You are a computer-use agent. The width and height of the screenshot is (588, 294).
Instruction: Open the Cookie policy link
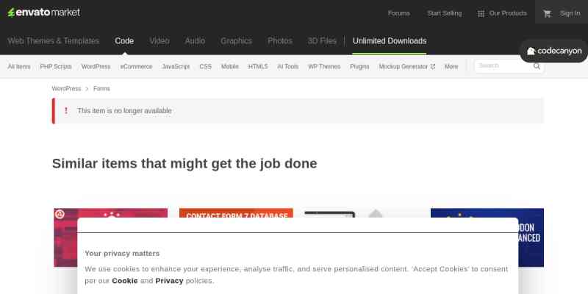click(124, 281)
